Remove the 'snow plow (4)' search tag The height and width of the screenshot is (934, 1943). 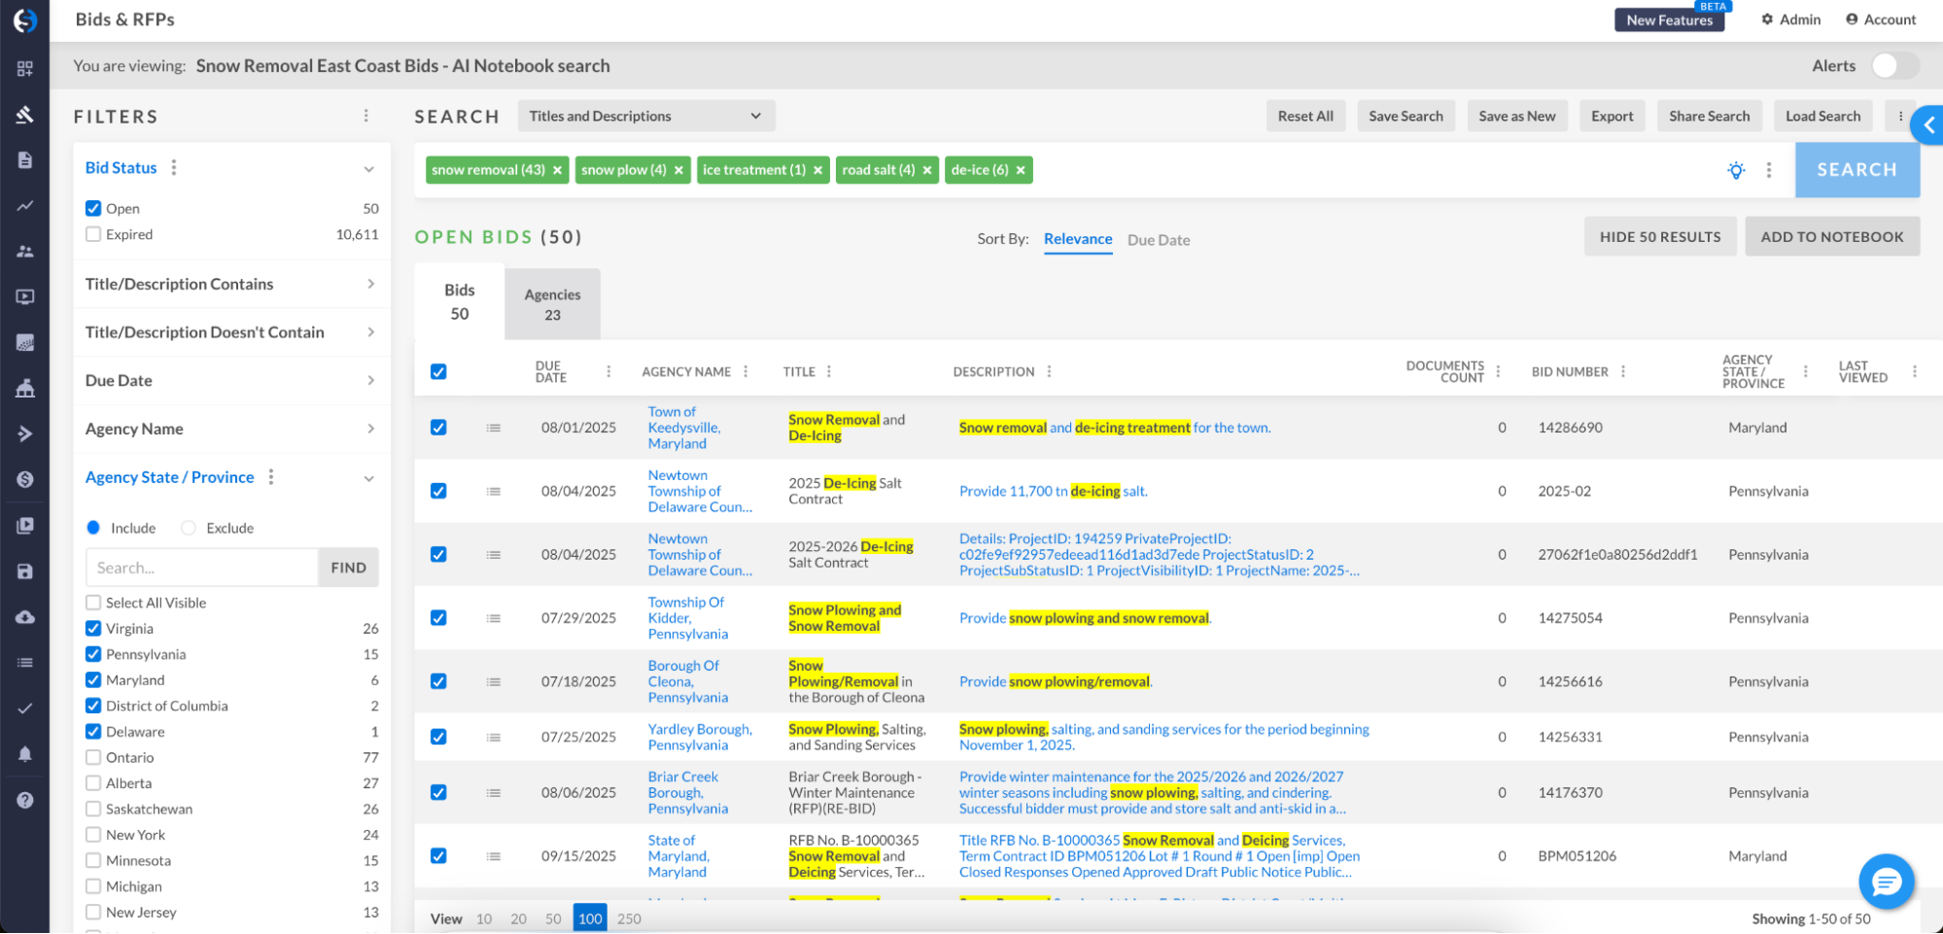678,170
